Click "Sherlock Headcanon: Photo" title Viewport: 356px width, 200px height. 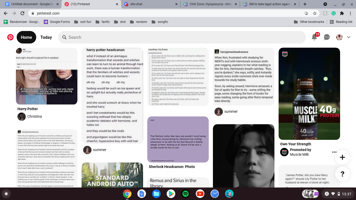172,167
